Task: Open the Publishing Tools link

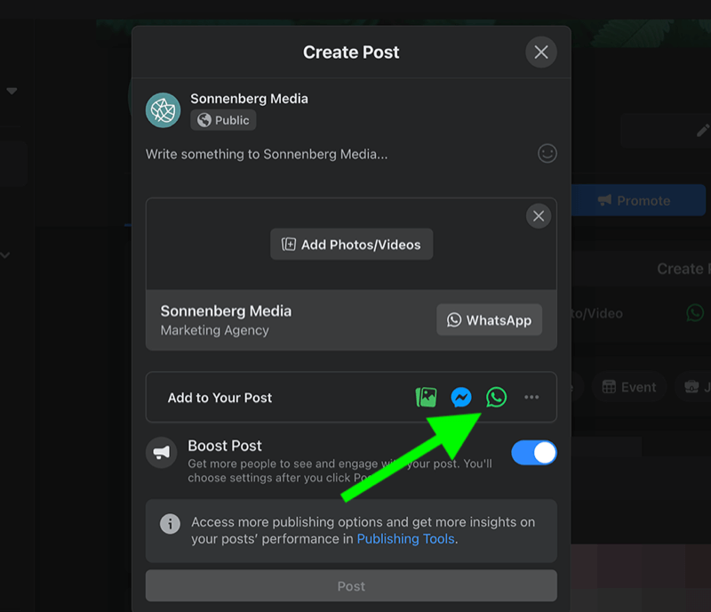Action: [x=405, y=539]
